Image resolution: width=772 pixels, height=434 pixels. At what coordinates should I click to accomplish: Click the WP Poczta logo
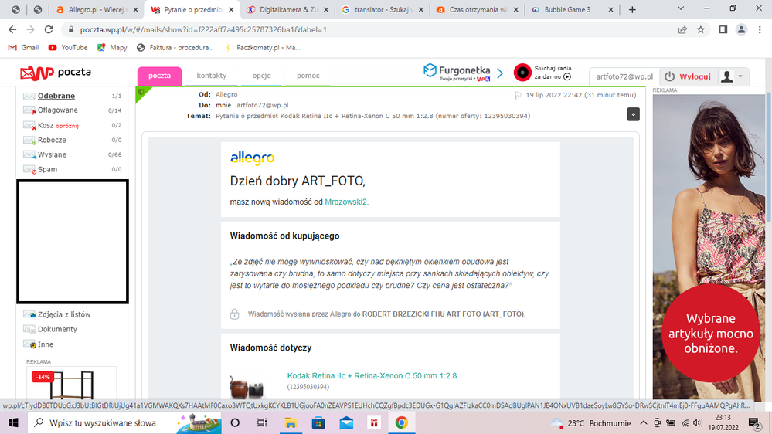click(56, 73)
